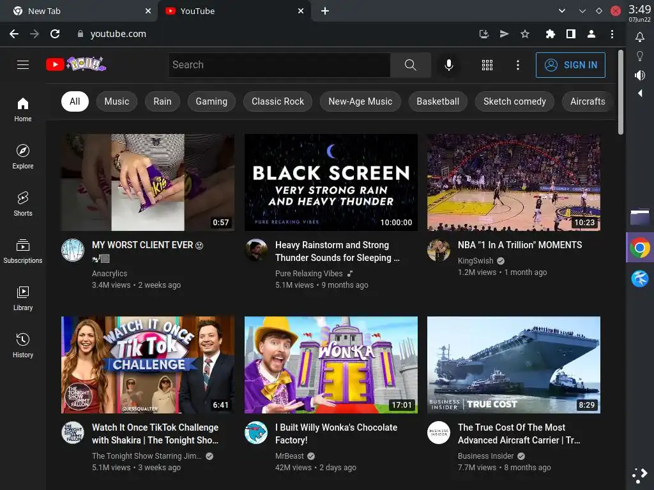Switch to the New Tab tab
Screen dimensions: 654x490
coord(79,11)
